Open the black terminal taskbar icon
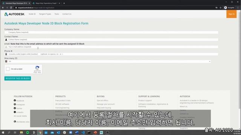Viewport: 241px width, 135px height. (x=89, y=132)
